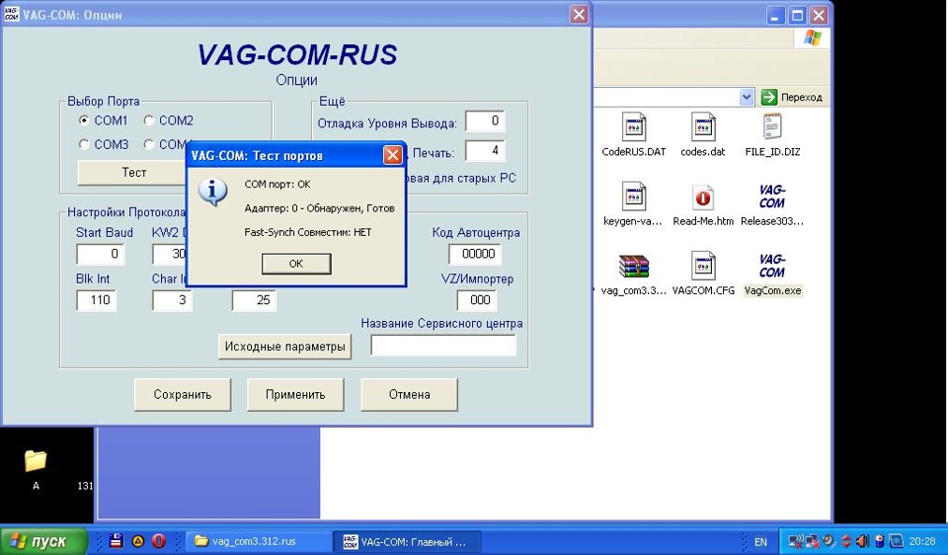Click the Windows flag logo in Explorer
The height and width of the screenshot is (555, 948).
click(x=813, y=39)
